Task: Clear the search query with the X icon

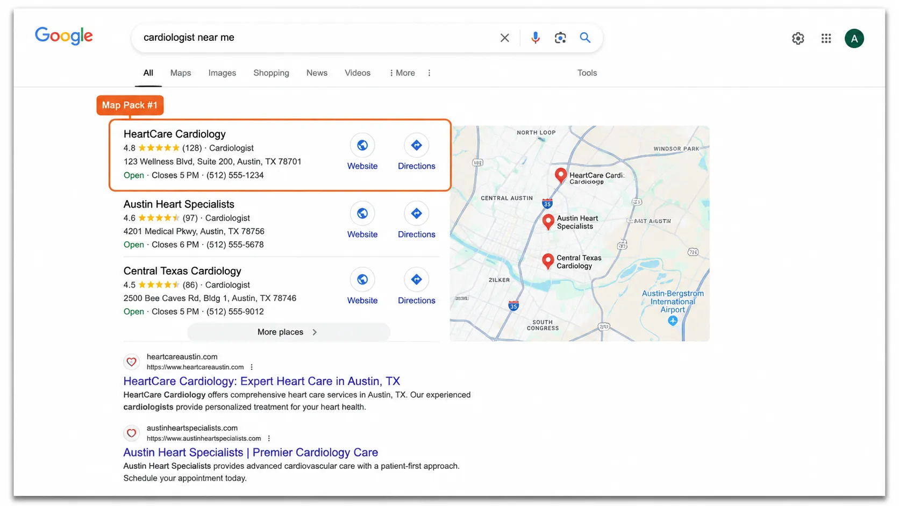Action: point(504,38)
